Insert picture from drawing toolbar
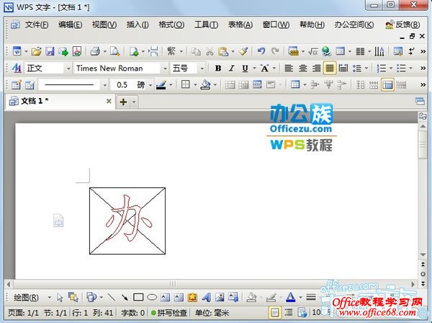Screen dimensions: 432x323 pyautogui.click(x=220, y=297)
